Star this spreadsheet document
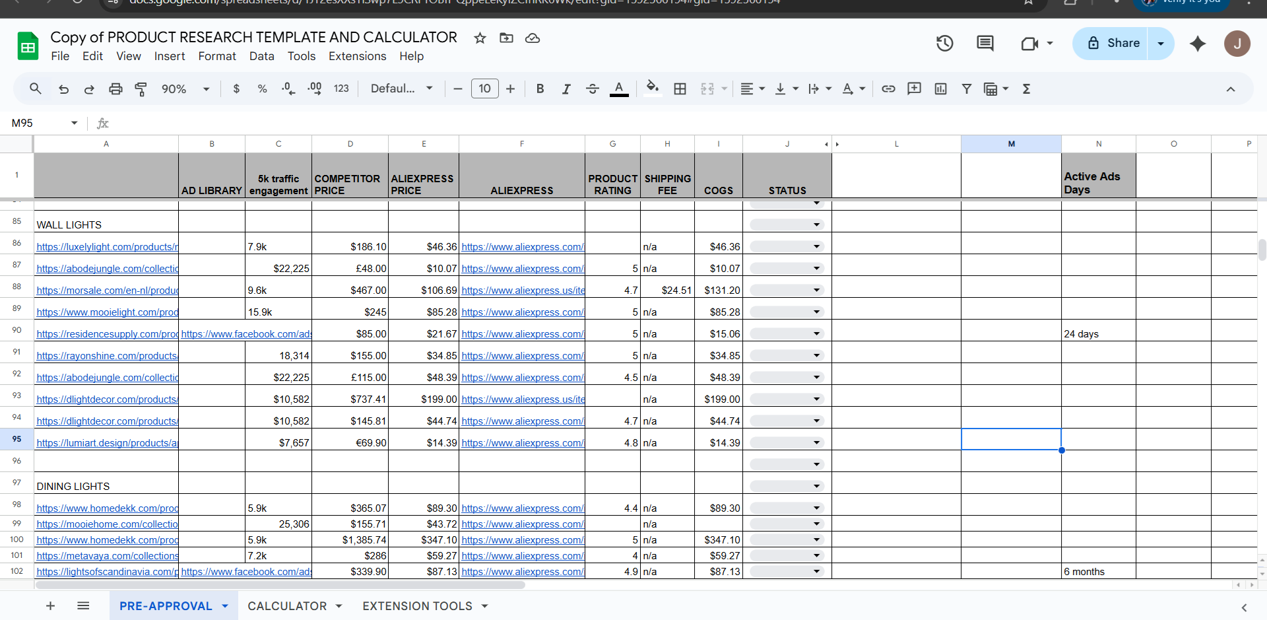This screenshot has width=1267, height=620. point(480,38)
